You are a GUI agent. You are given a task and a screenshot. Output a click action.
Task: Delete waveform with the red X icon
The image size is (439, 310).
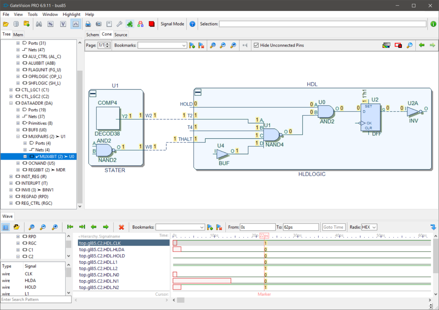click(121, 227)
